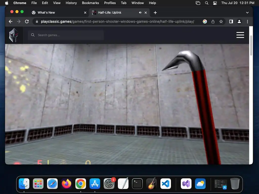Click the date and time in menu bar
259x194 pixels.
238,3
